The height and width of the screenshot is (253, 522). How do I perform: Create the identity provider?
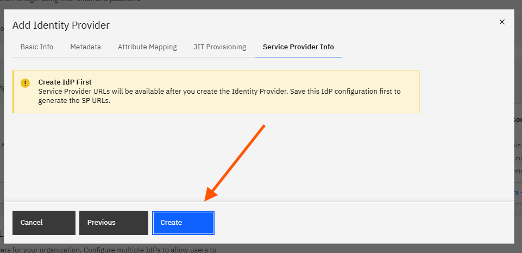tap(183, 223)
